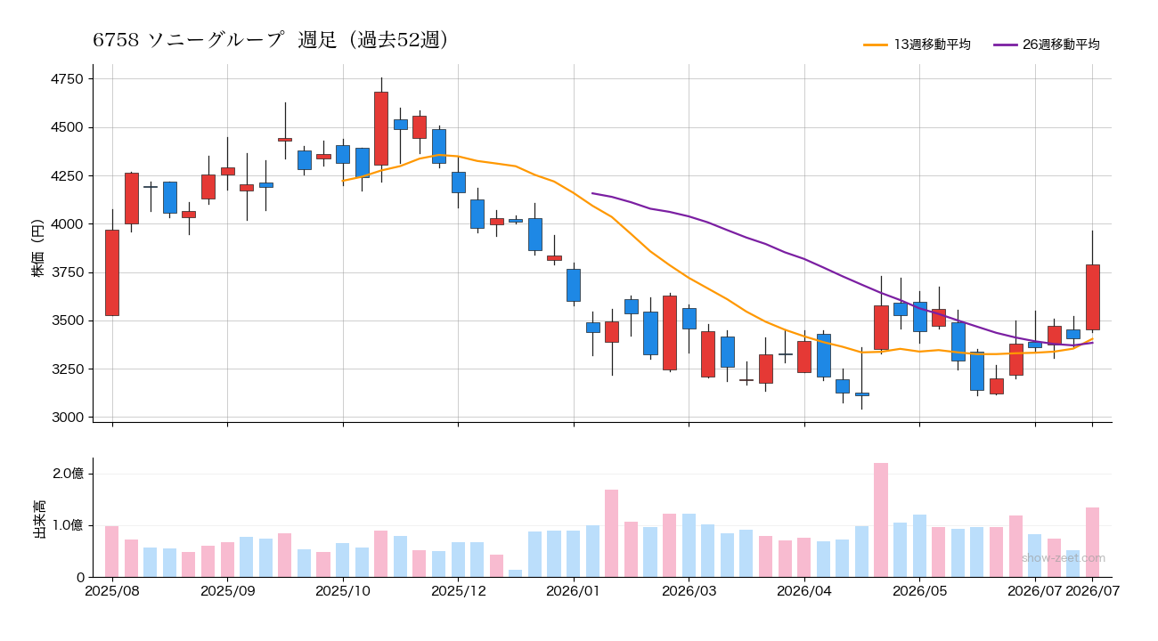The width and height of the screenshot is (1158, 641).
Task: Click the 2025/08 date label
Action: click(x=112, y=590)
